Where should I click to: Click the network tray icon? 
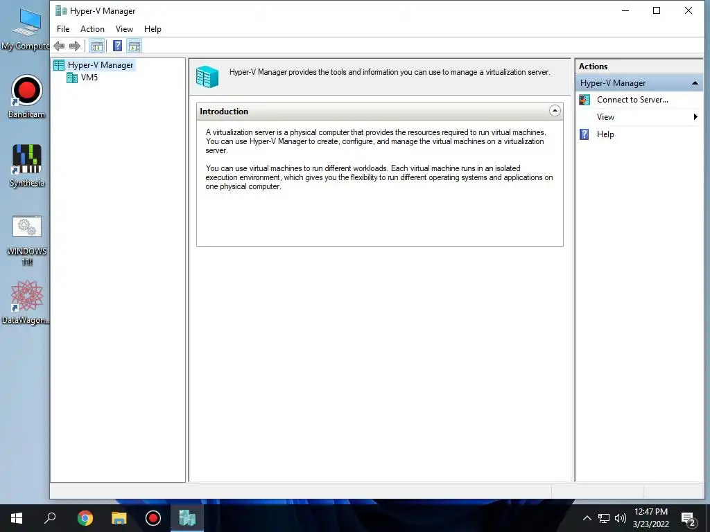[604, 518]
